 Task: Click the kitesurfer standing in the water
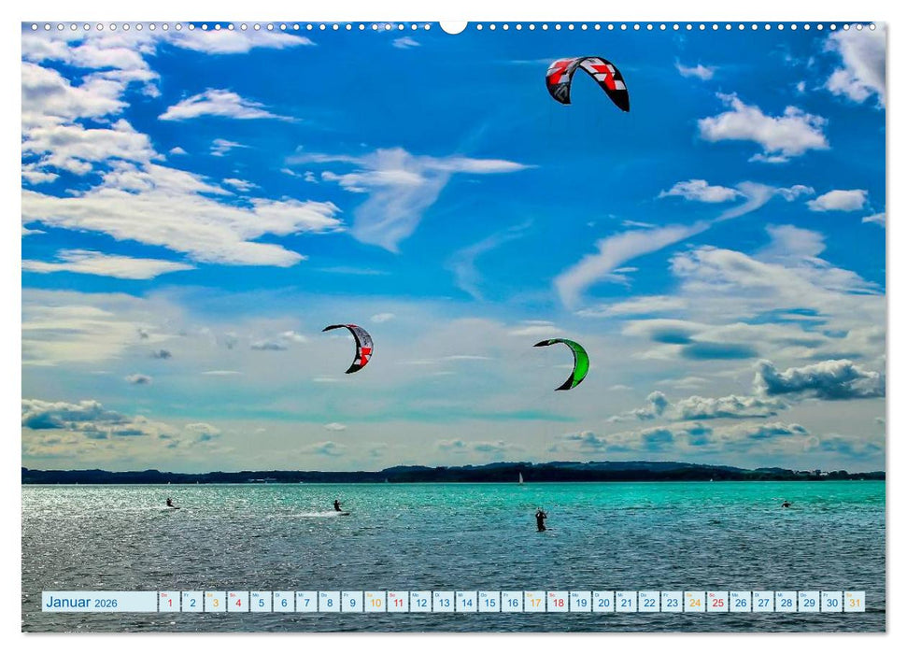click(x=539, y=519)
